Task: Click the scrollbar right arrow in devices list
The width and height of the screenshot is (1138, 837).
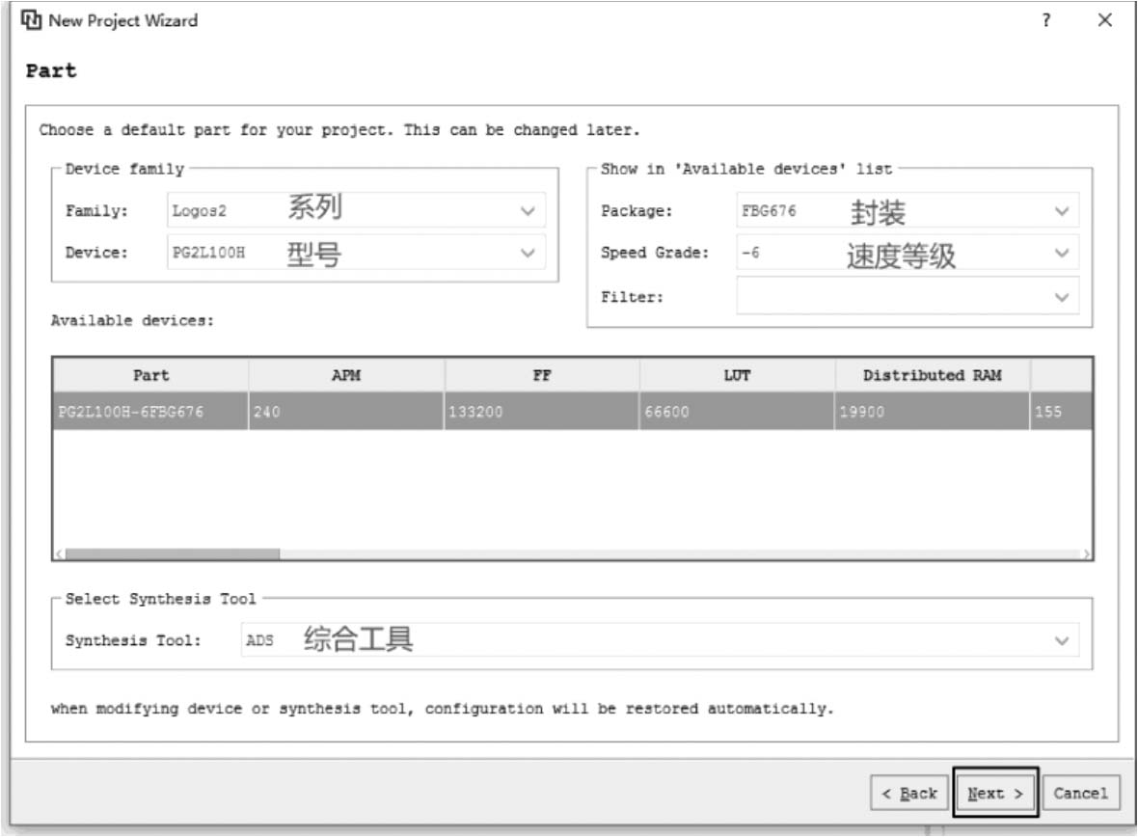Action: pyautogui.click(x=1087, y=554)
